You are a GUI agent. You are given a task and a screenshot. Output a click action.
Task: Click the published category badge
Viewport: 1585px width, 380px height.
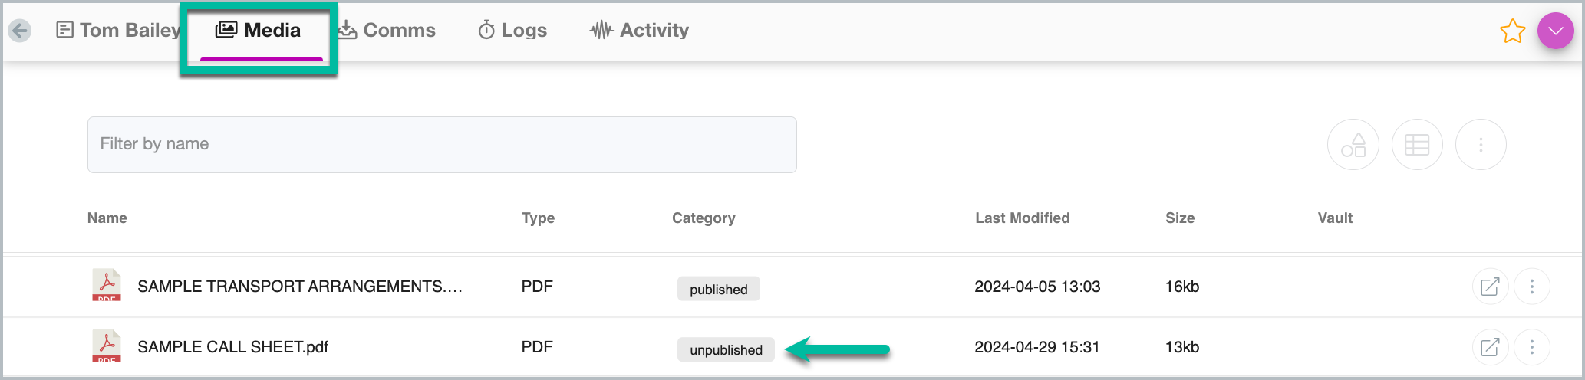click(719, 289)
